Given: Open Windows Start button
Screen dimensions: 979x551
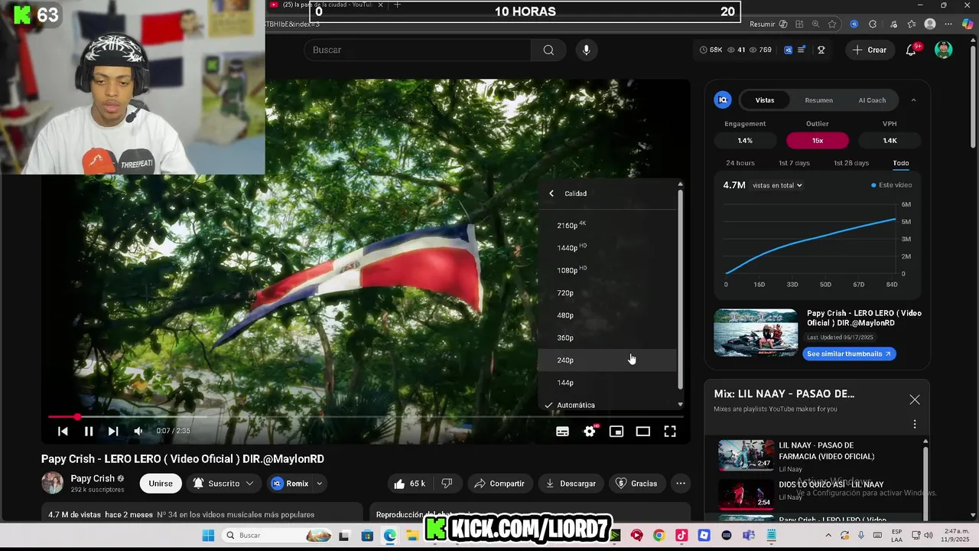Looking at the screenshot, I should [x=208, y=535].
